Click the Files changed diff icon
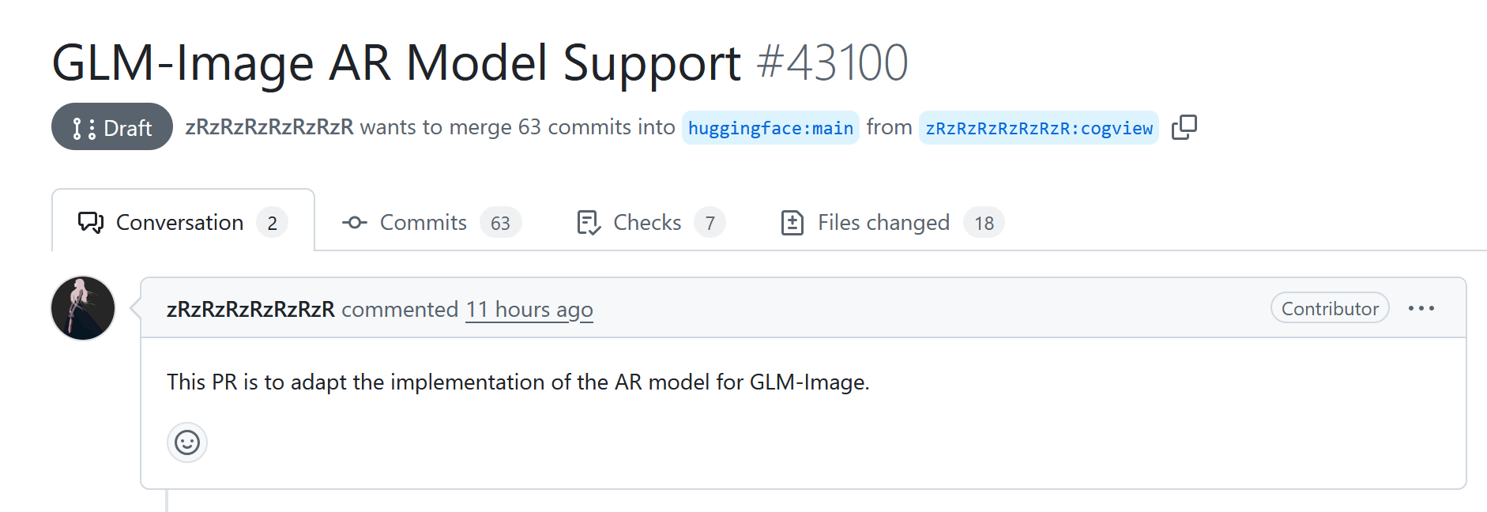Viewport: 1487px width, 512px height. pyautogui.click(x=792, y=223)
